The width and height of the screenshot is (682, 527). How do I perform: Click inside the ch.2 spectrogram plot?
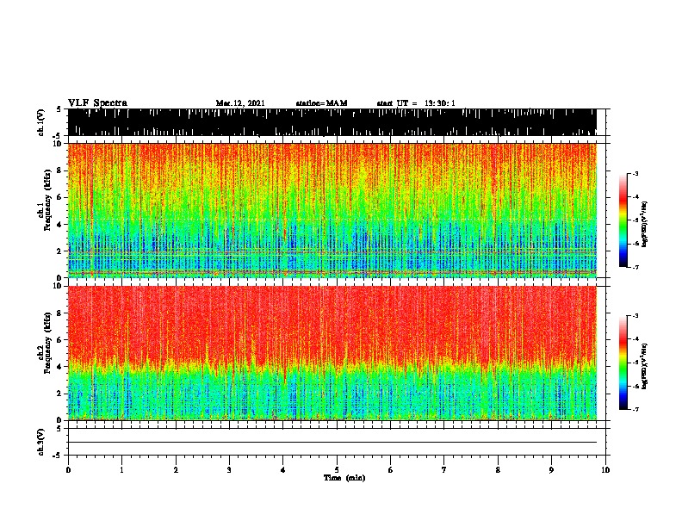pos(332,353)
